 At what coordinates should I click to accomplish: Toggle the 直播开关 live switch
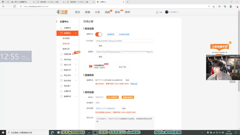[99, 34]
